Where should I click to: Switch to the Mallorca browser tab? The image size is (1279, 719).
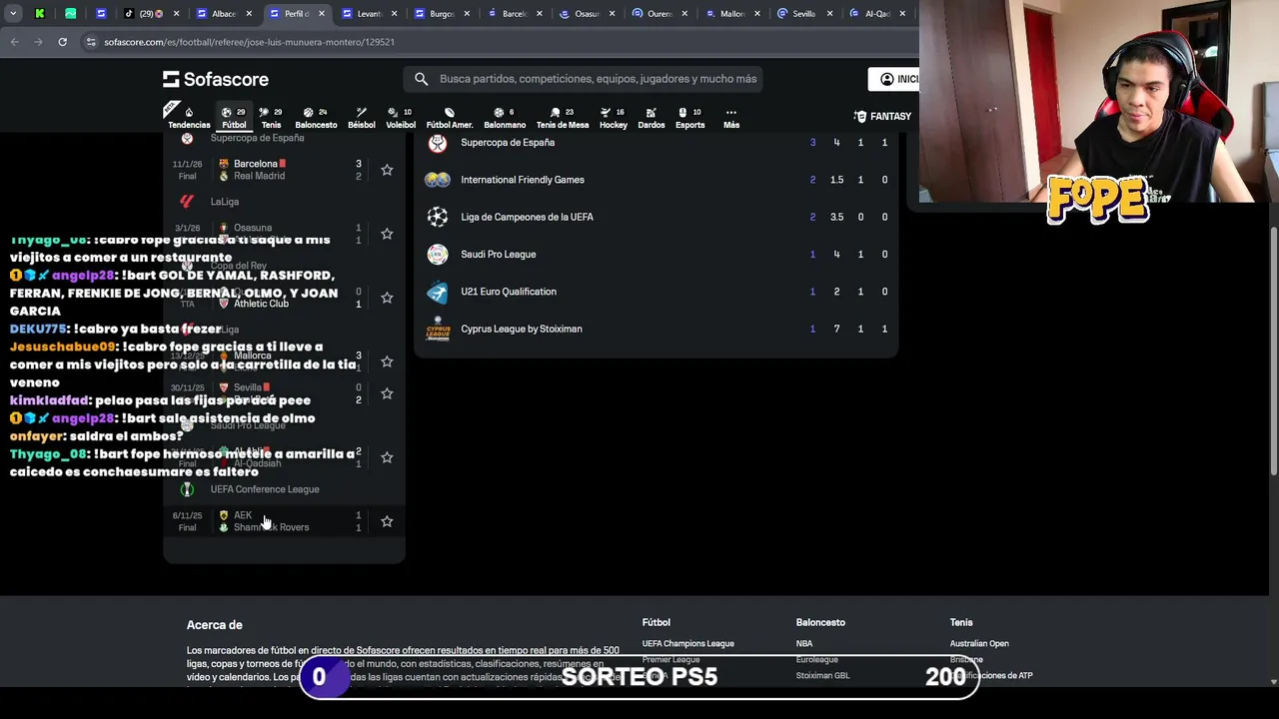tap(731, 14)
